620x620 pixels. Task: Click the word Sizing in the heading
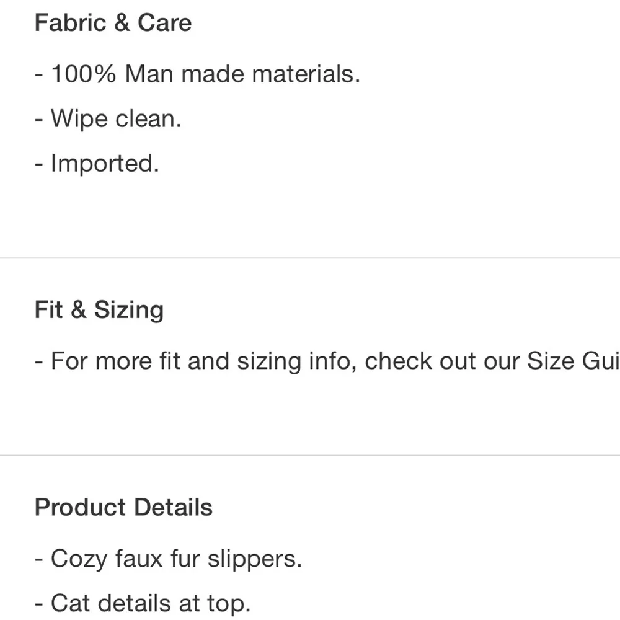click(x=129, y=310)
